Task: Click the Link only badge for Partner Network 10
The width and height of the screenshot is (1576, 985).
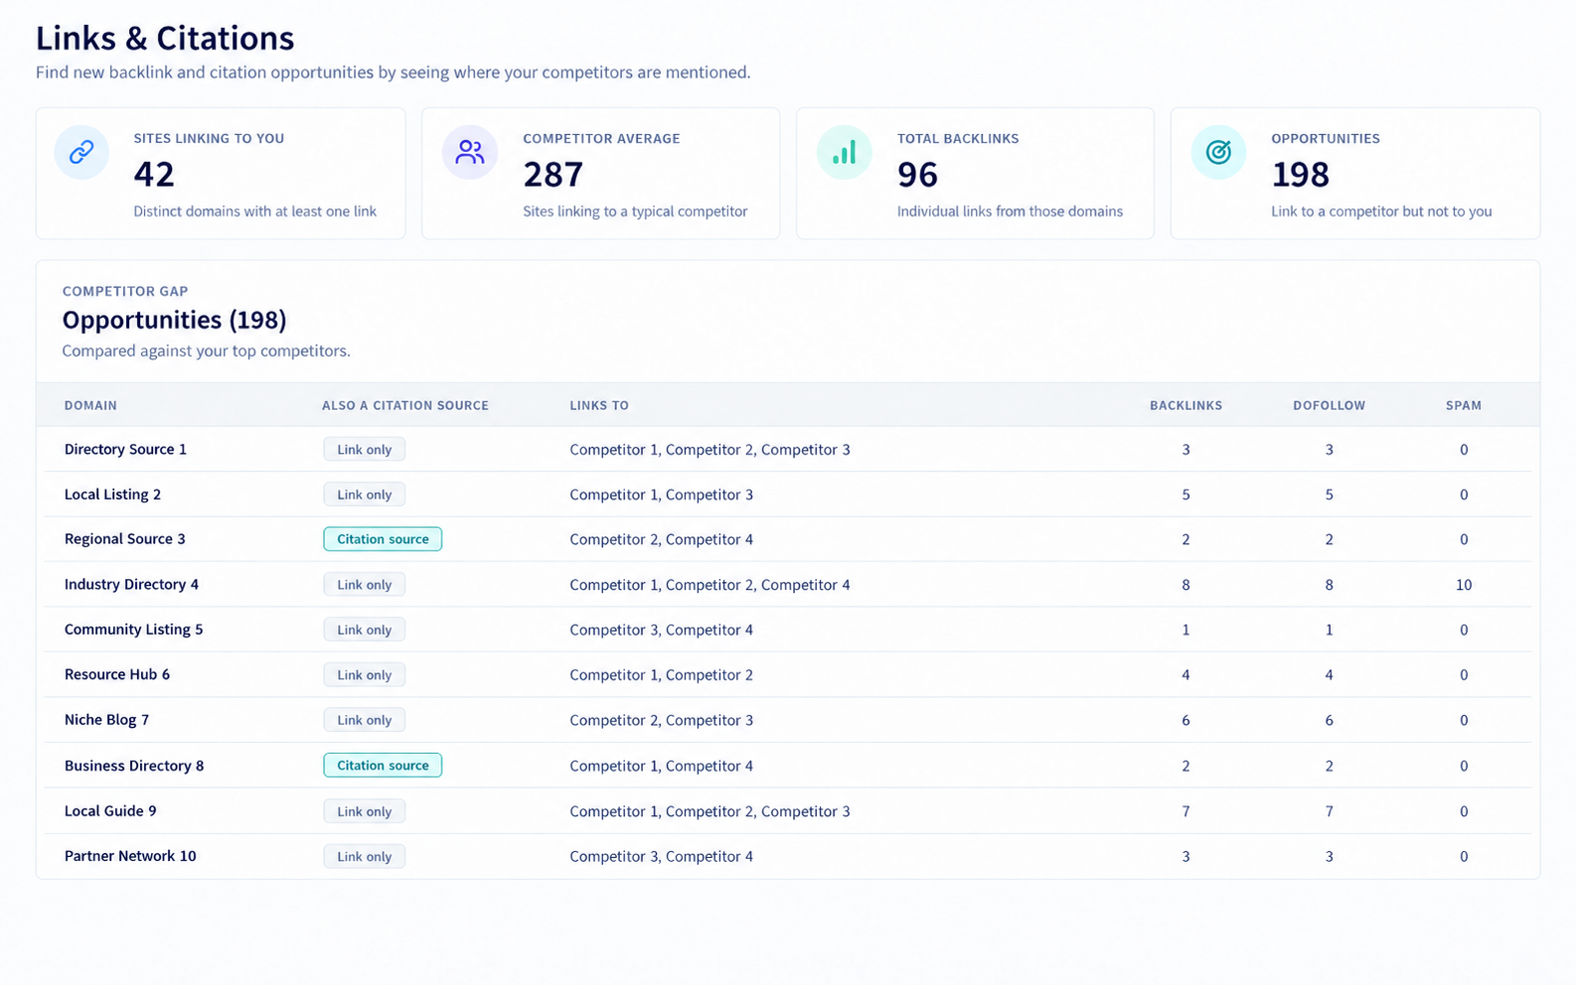Action: click(364, 857)
